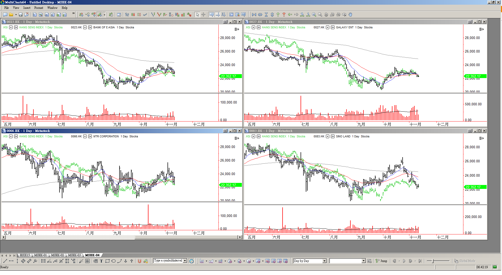Open the 'Type a symbol/interval' combo box

pos(185,261)
